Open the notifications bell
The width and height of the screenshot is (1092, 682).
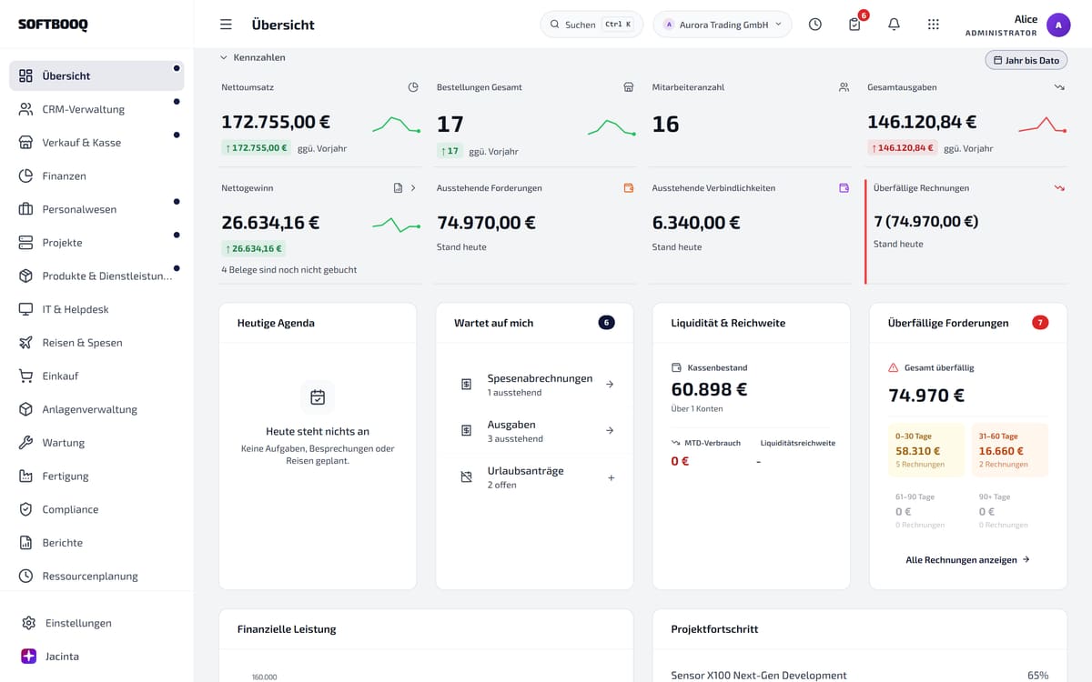[894, 25]
